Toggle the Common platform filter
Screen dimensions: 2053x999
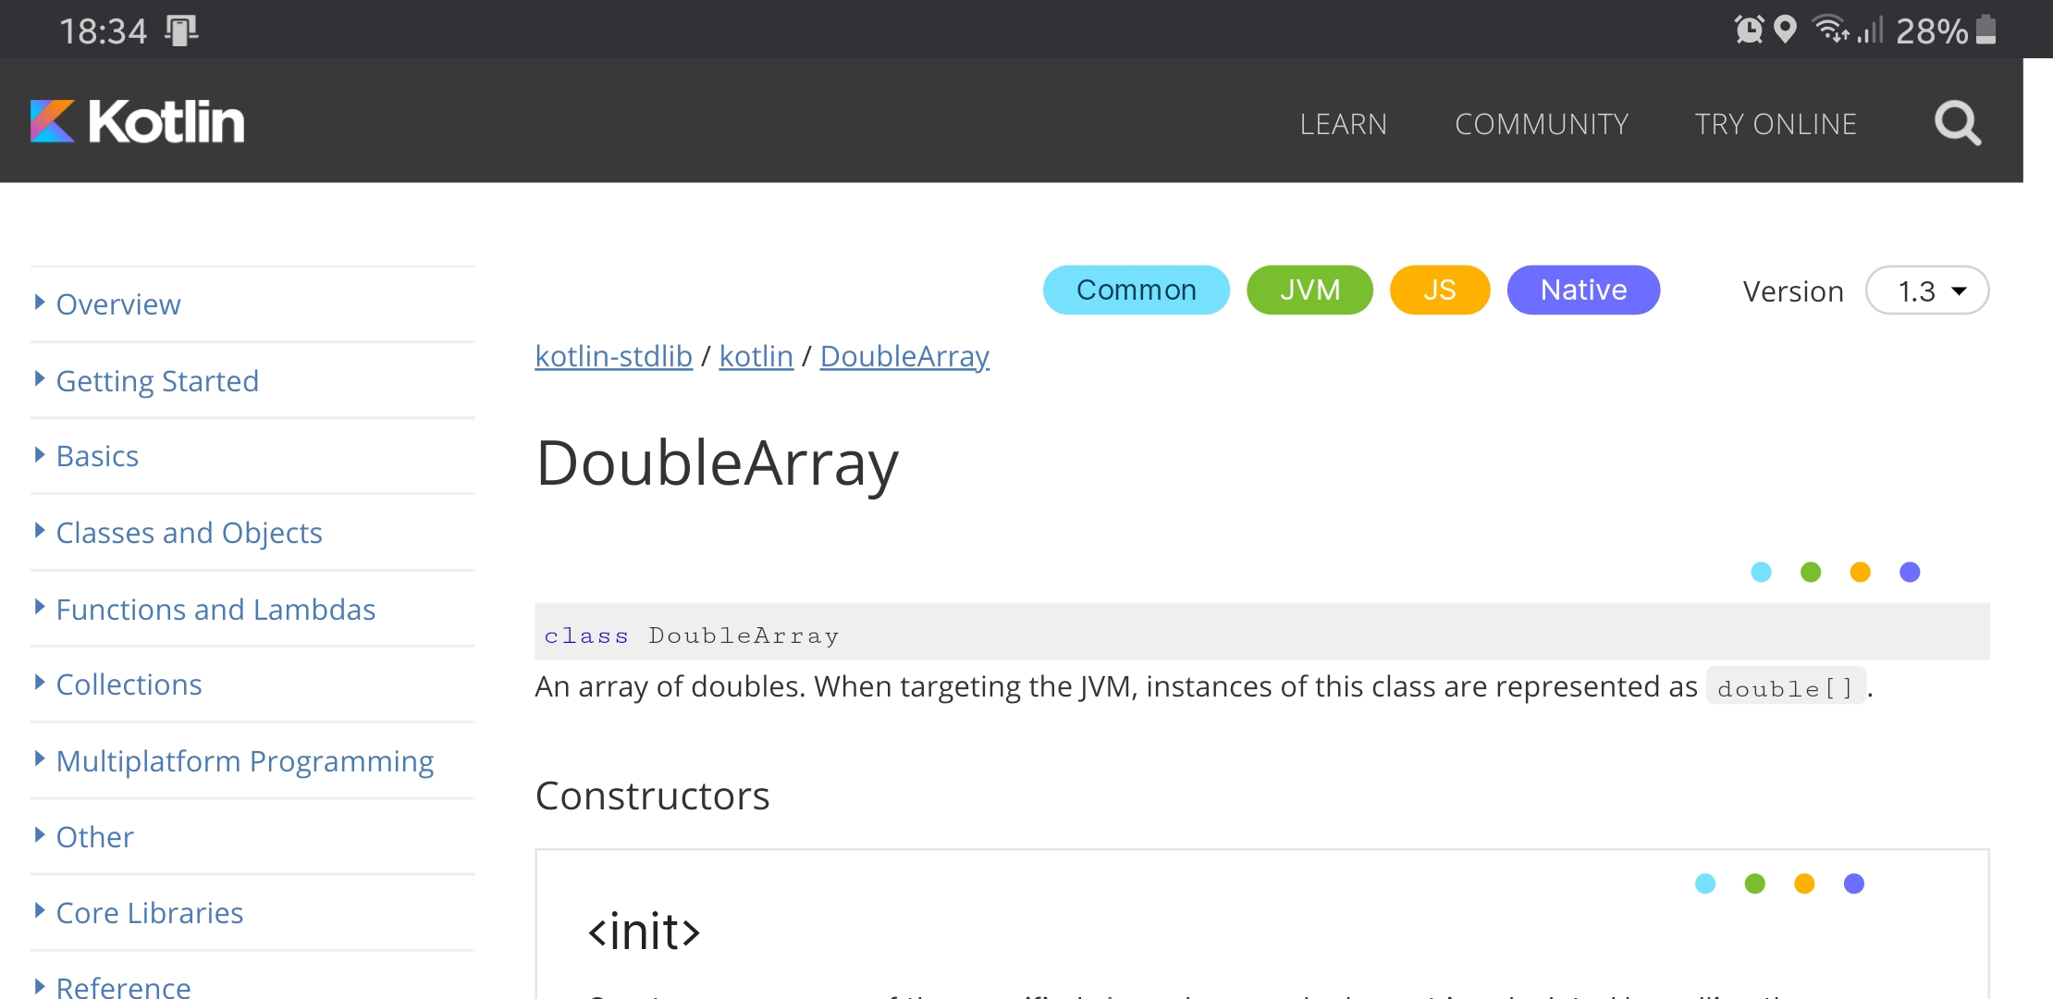1136,290
